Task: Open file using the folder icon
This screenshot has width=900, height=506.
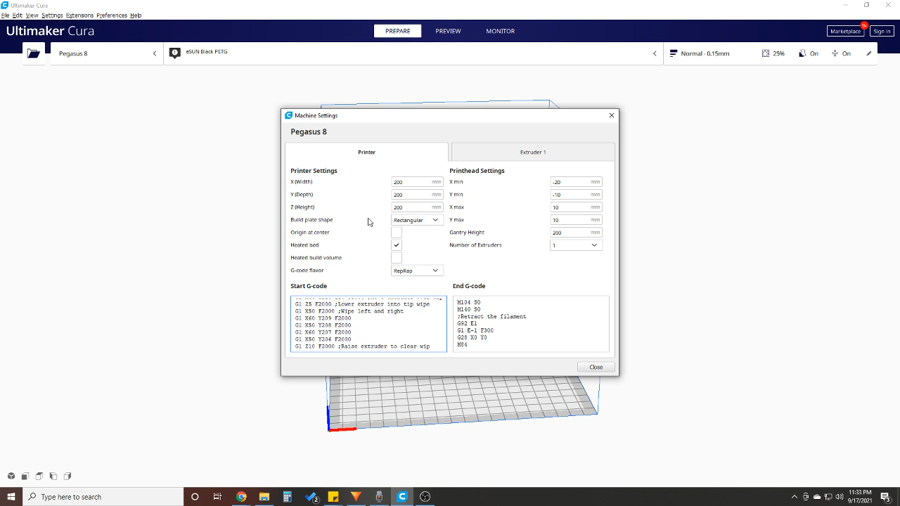Action: coord(33,53)
